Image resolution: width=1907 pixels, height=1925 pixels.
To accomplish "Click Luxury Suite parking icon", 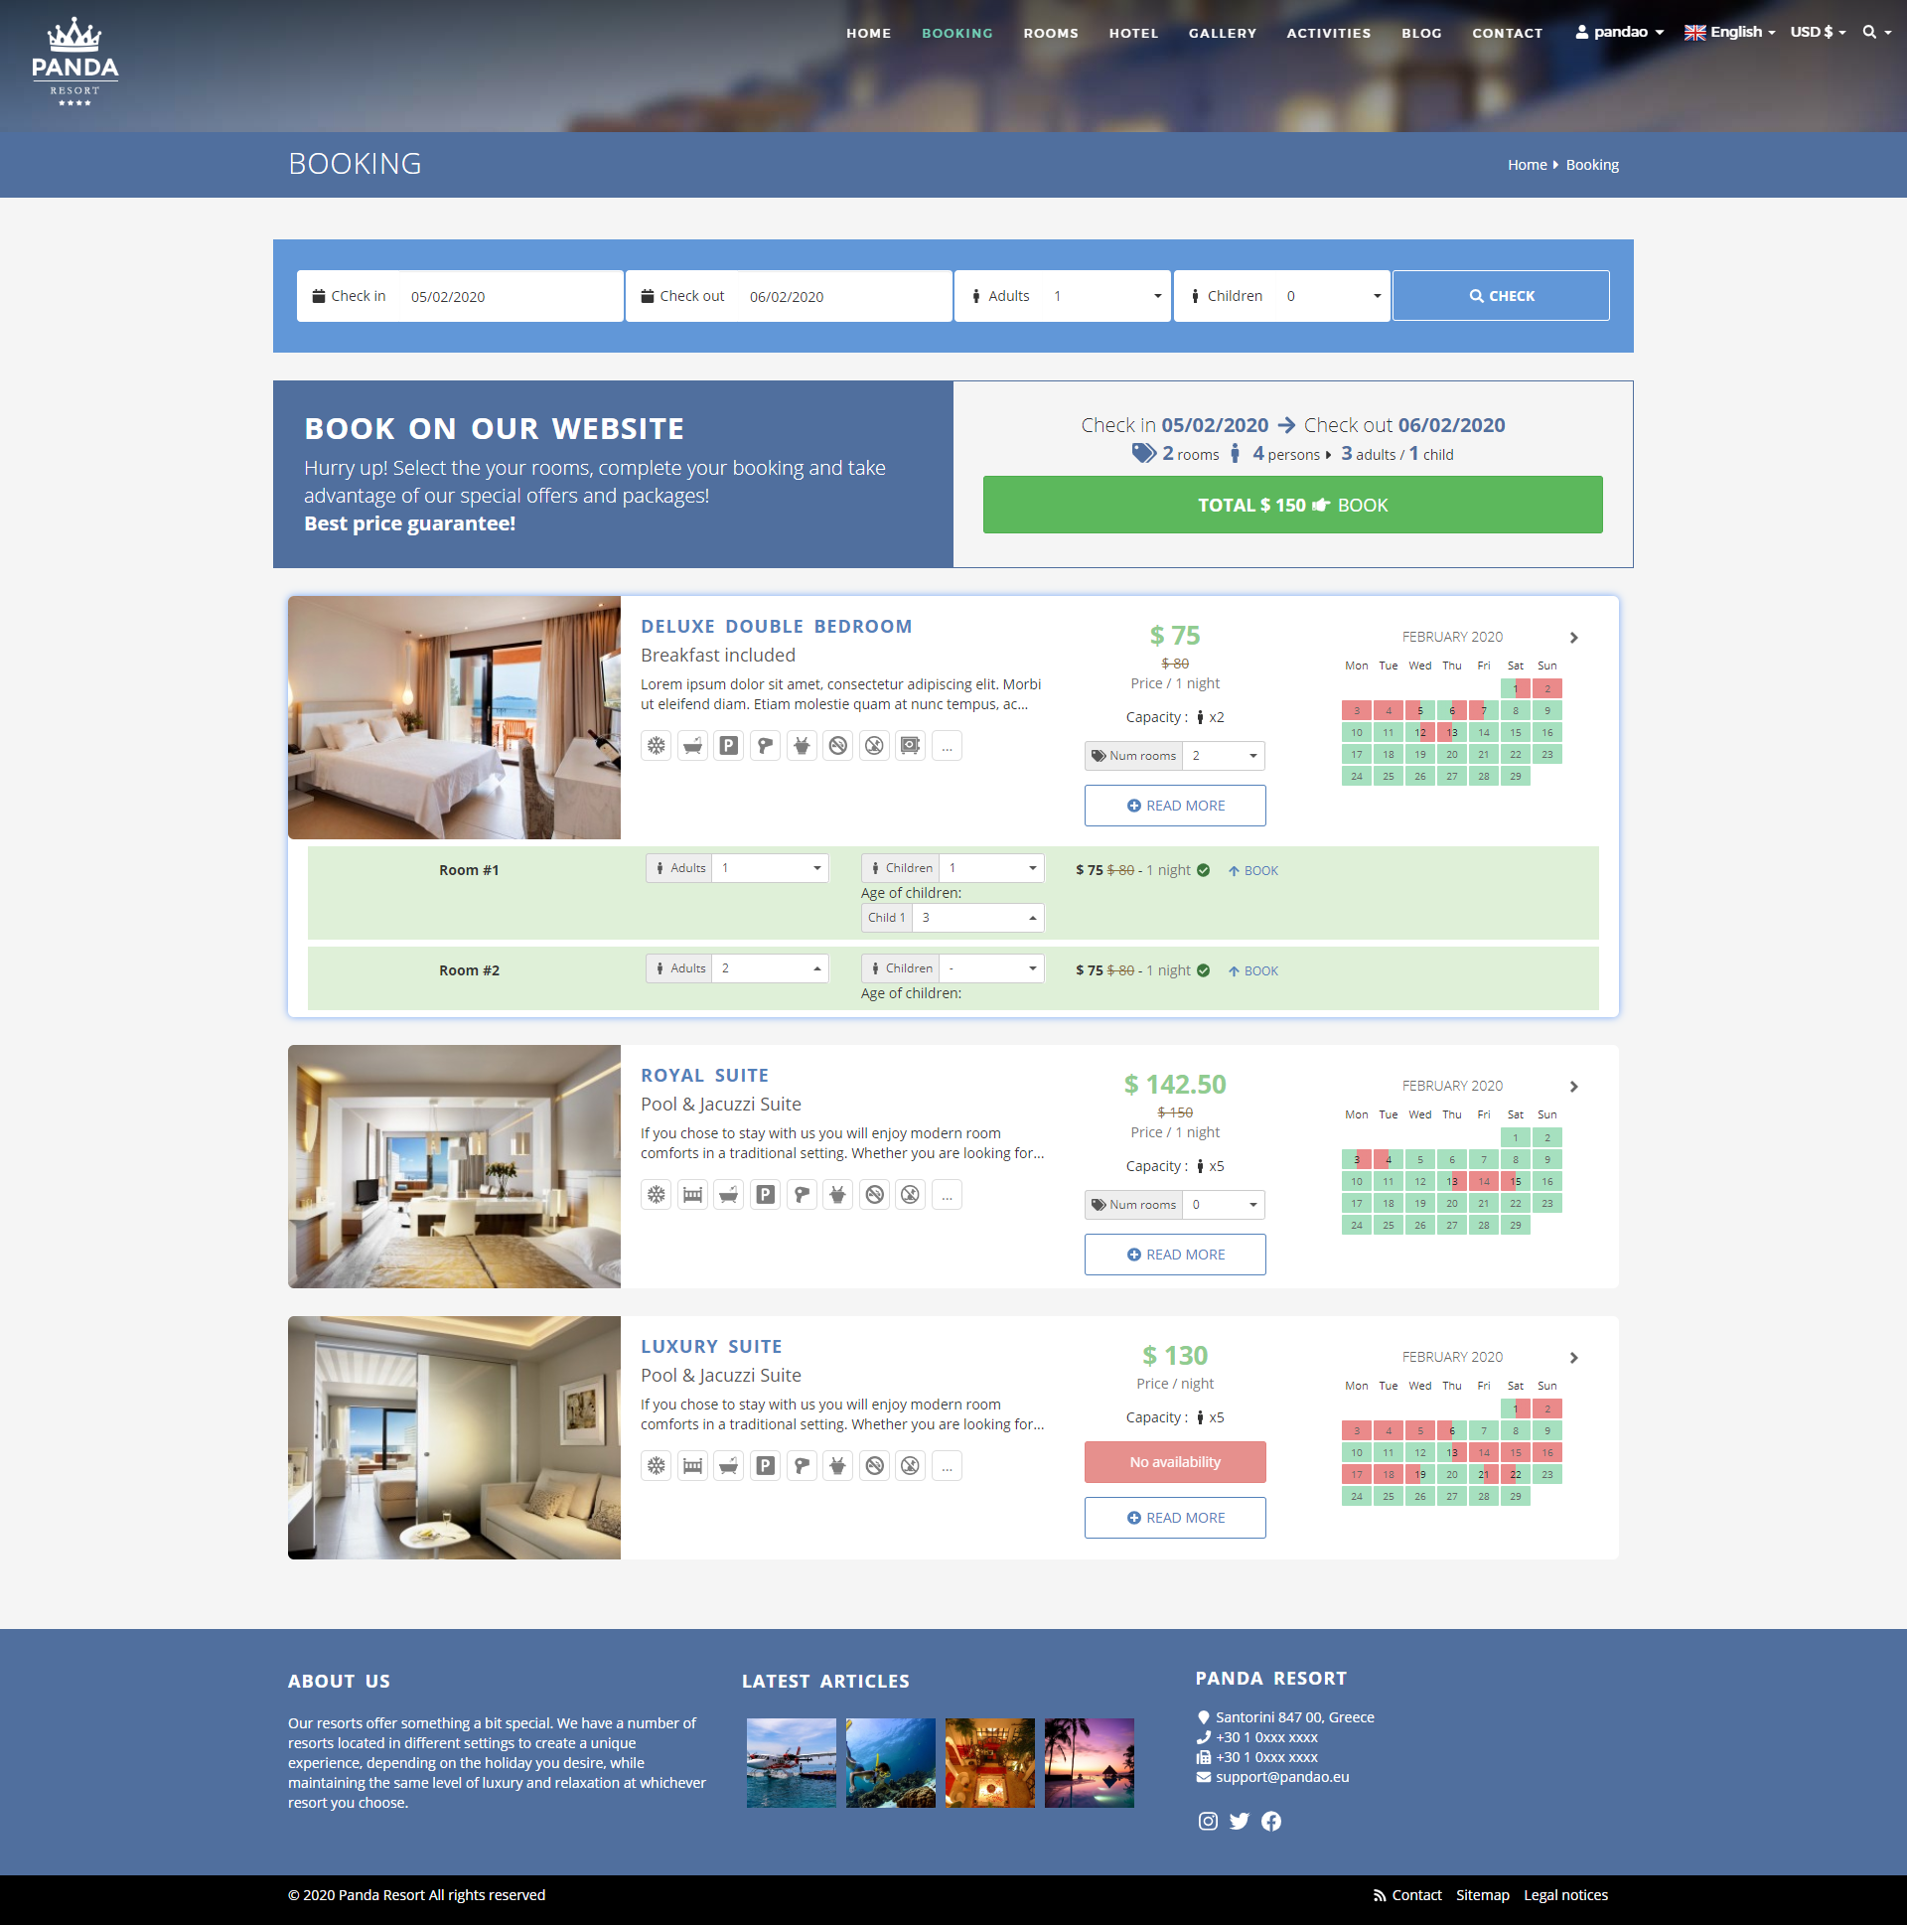I will tap(765, 1465).
